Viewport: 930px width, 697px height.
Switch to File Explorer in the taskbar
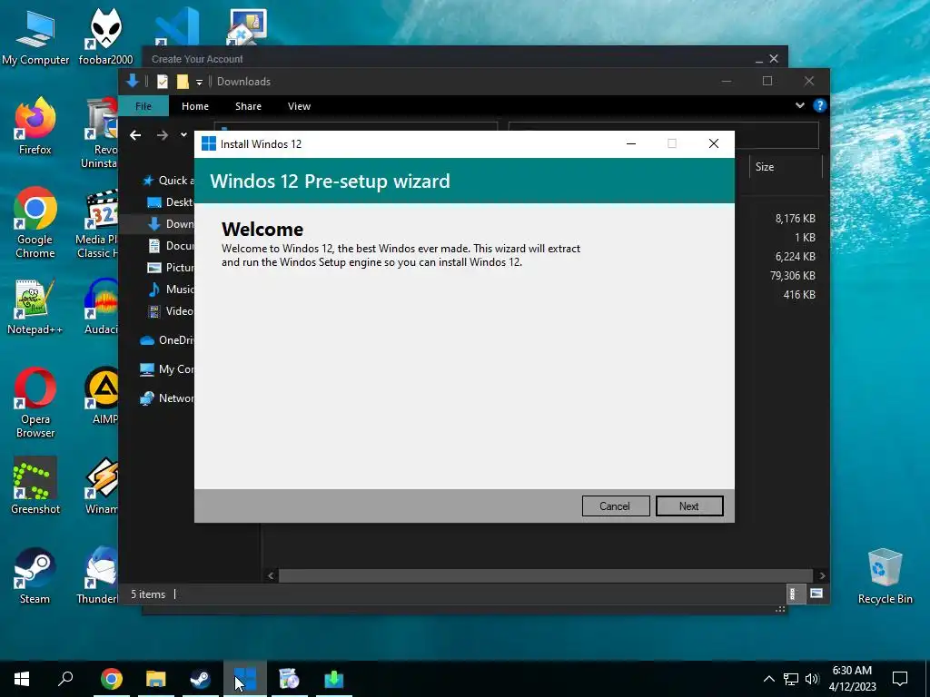pyautogui.click(x=156, y=679)
